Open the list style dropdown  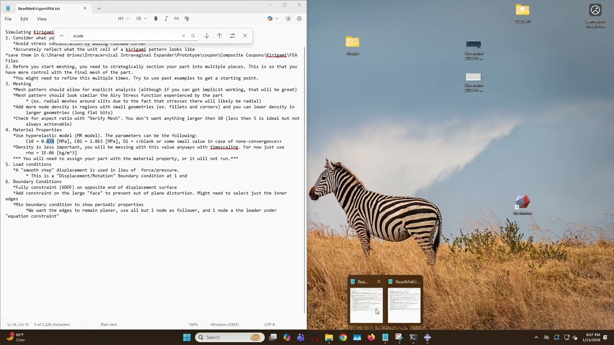pos(141,19)
